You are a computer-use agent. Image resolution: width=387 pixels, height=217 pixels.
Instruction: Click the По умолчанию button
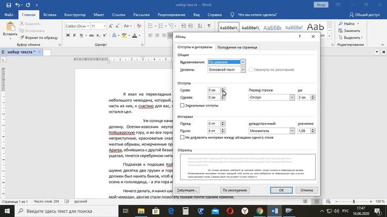pos(235,190)
